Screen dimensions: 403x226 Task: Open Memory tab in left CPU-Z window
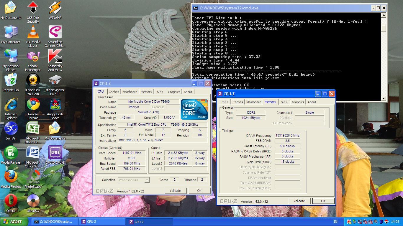(x=146, y=92)
